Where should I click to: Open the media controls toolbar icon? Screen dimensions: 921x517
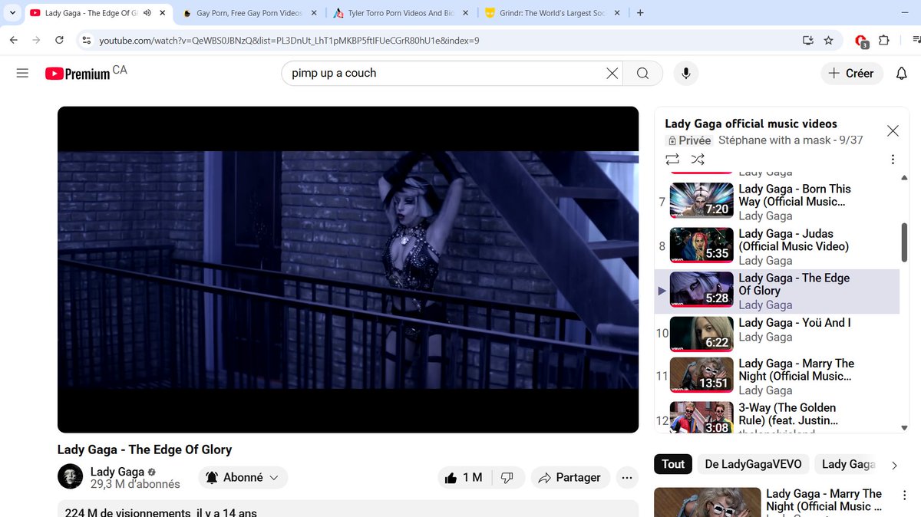(915, 40)
